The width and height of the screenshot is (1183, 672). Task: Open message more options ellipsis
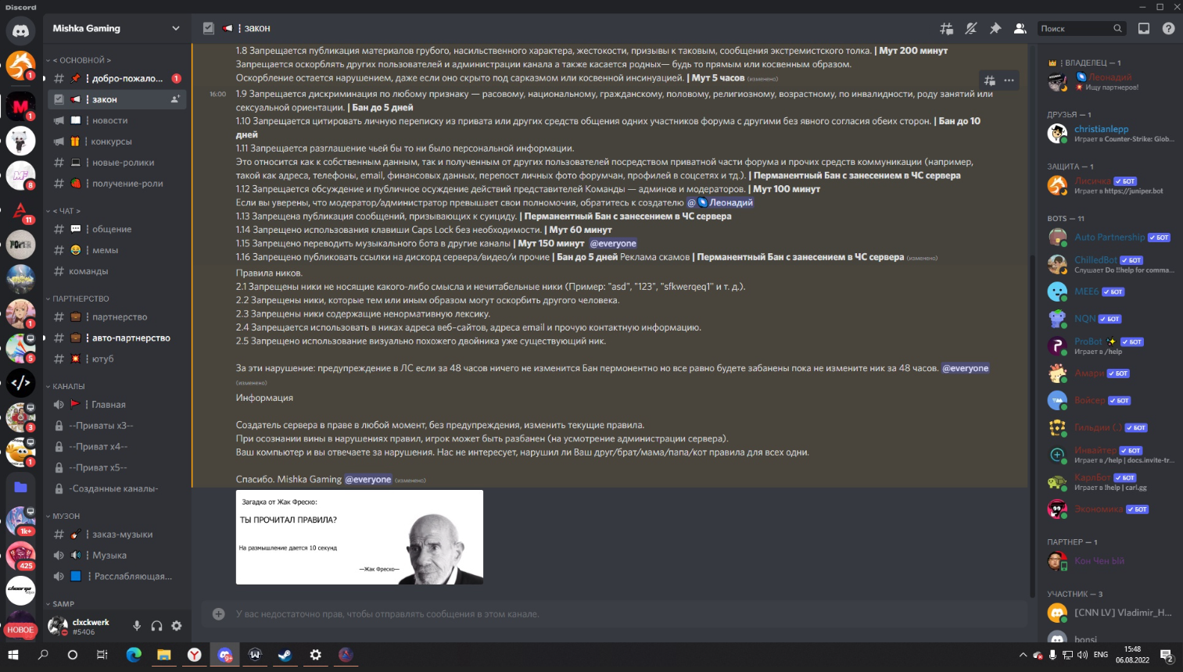click(x=1009, y=80)
